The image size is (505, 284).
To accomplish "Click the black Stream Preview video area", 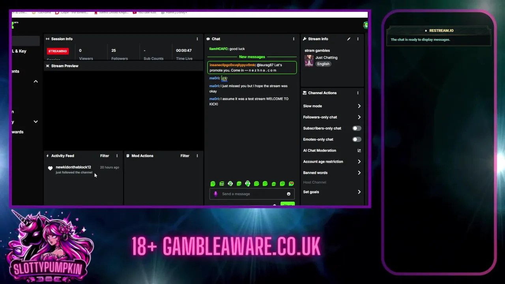I will (x=123, y=110).
